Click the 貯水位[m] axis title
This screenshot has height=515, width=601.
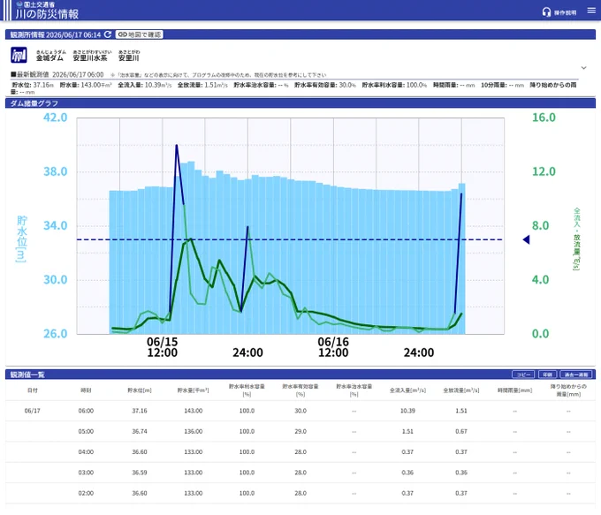click(21, 239)
